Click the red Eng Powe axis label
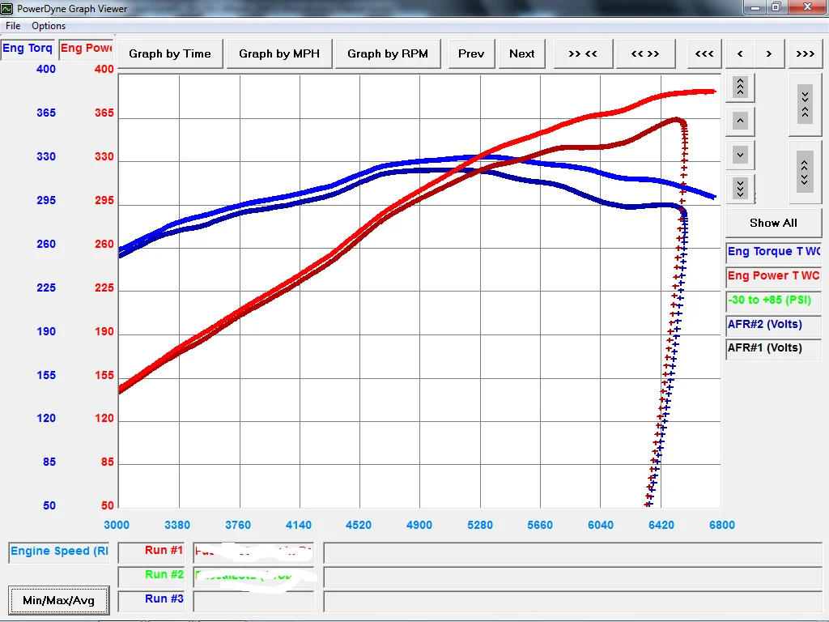Viewport: 829px width, 622px height. click(x=86, y=49)
